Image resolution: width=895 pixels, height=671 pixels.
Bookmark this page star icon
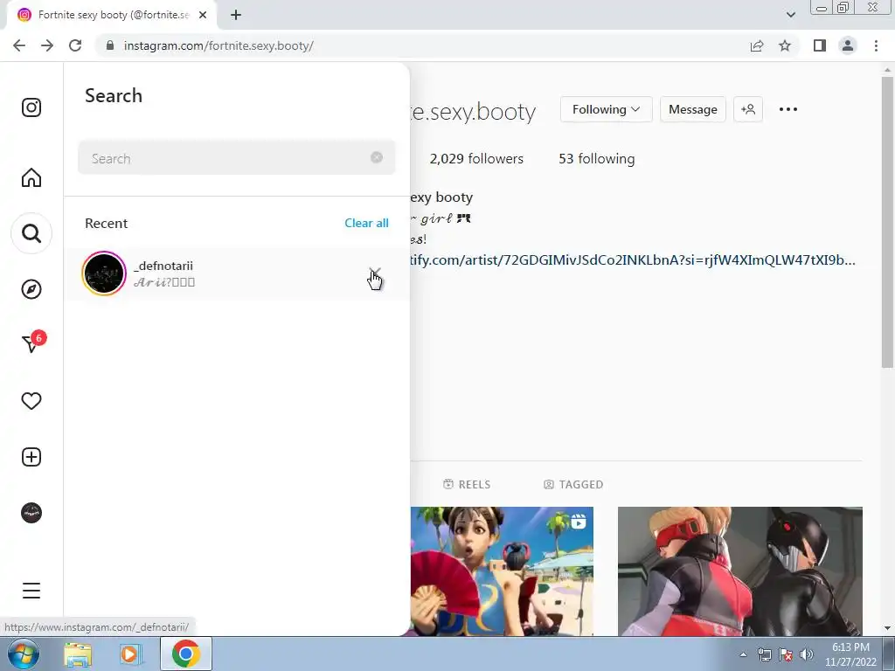point(785,45)
